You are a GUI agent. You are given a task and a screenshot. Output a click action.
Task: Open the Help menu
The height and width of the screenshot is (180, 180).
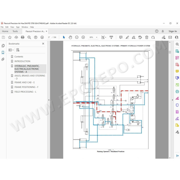tap(32, 27)
